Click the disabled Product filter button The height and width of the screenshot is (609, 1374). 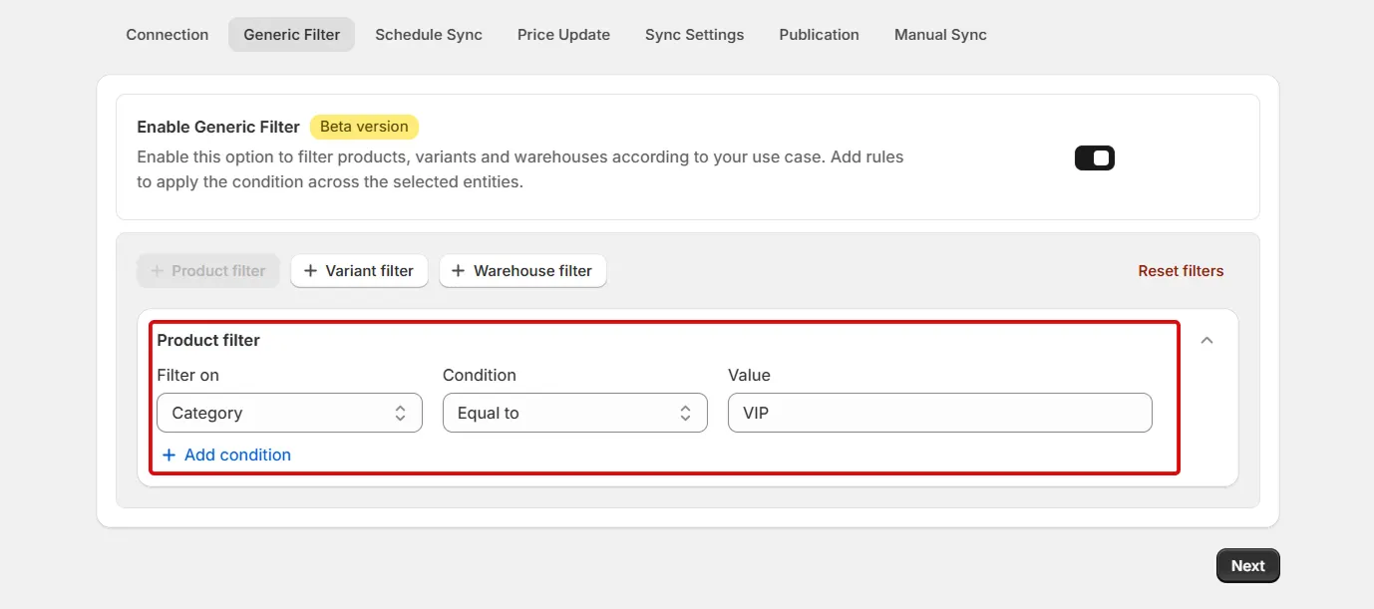(208, 270)
